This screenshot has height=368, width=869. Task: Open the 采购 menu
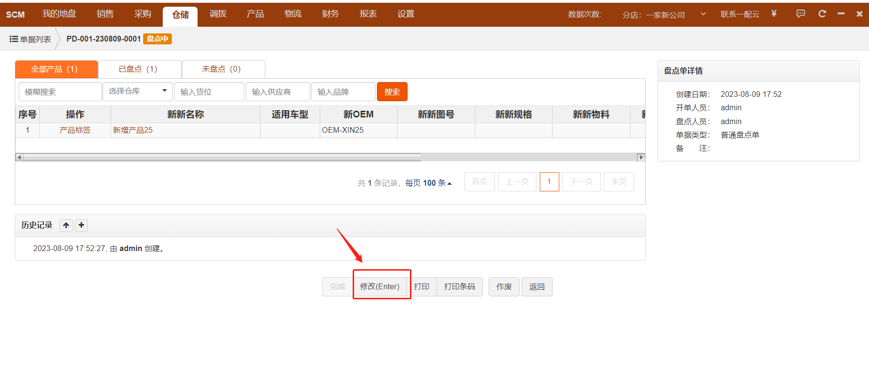142,14
